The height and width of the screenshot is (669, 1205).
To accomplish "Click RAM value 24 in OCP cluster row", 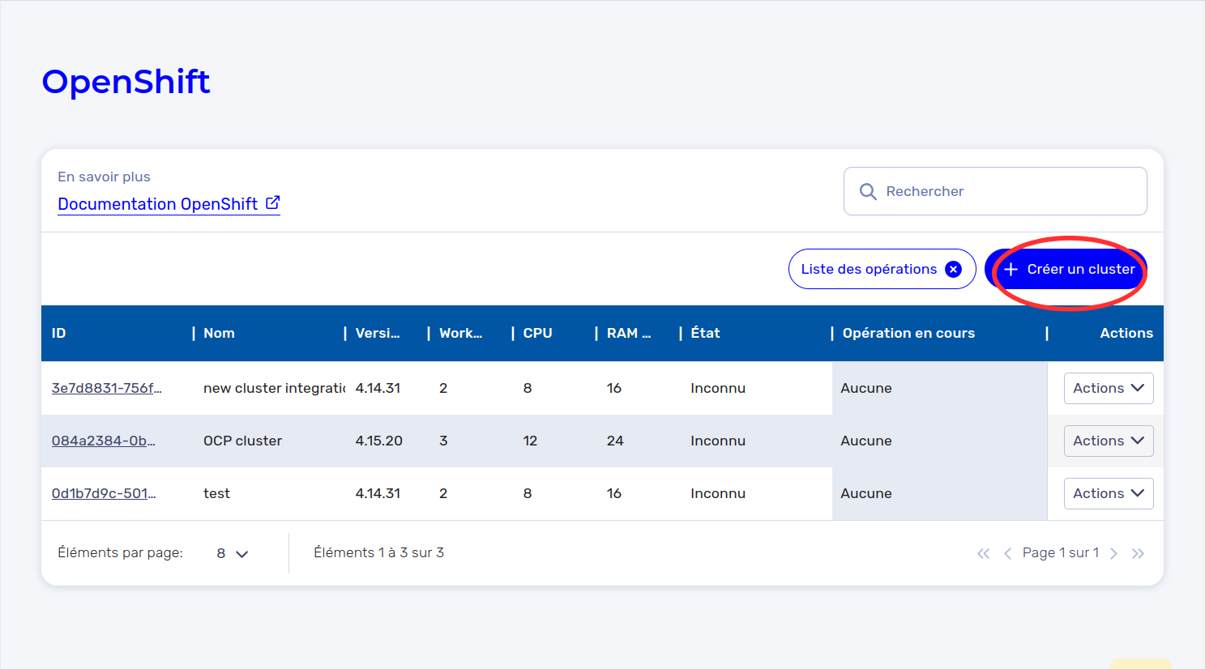I will click(615, 441).
